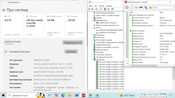Open the Файл menu in Device Manager
175x98 pixels.
[90, 6]
